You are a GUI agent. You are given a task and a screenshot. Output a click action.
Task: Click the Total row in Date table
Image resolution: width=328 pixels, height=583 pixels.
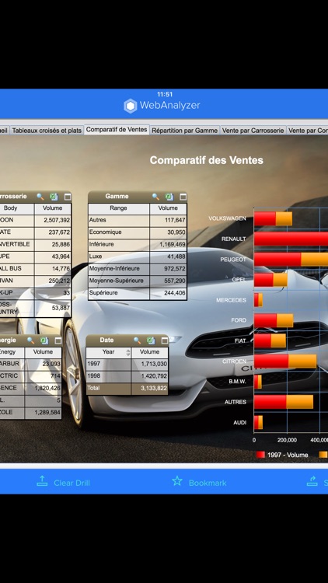(x=127, y=388)
